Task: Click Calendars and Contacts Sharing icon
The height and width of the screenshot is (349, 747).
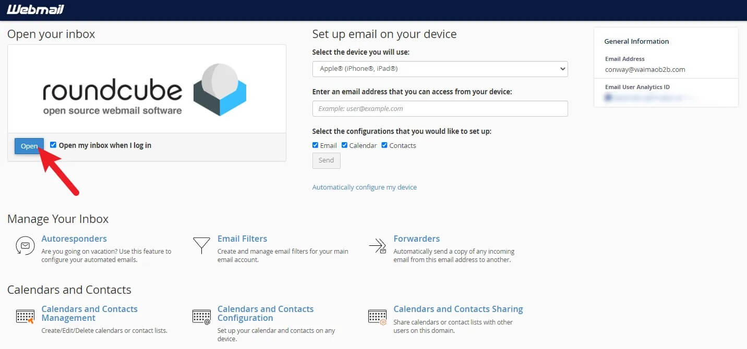Action: pyautogui.click(x=377, y=316)
